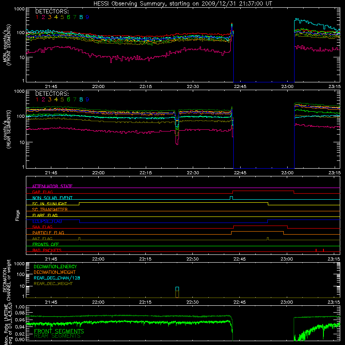Click DETECTORS: label in rear segments plot
The image size is (345, 345).
tap(52, 94)
